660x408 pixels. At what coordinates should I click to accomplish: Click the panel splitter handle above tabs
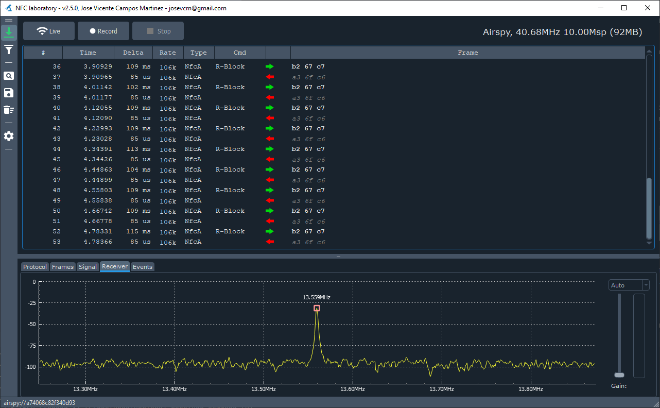coord(338,256)
